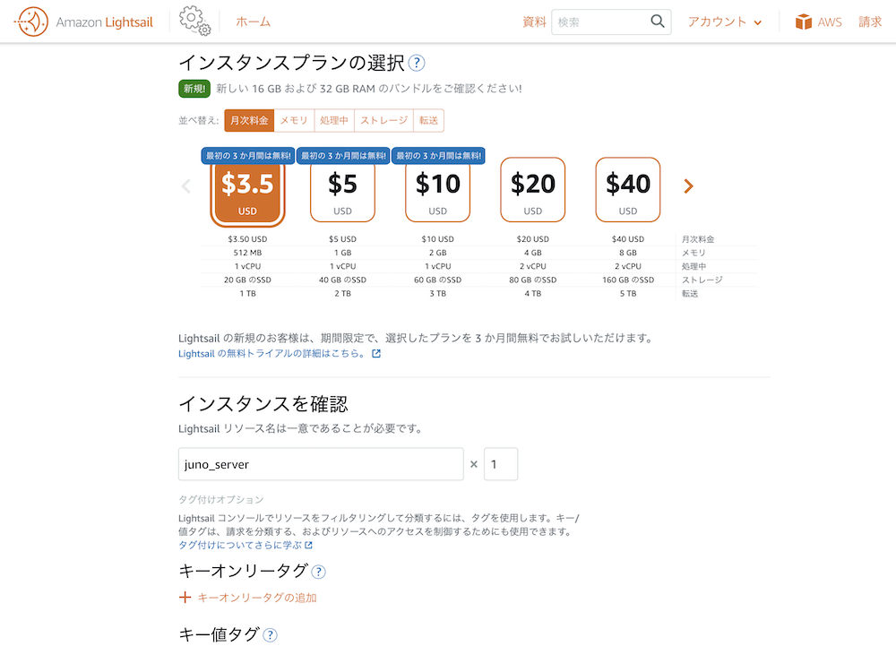Image resolution: width=896 pixels, height=646 pixels.
Task: Click the 512 MB memory value
Action: pyautogui.click(x=247, y=253)
